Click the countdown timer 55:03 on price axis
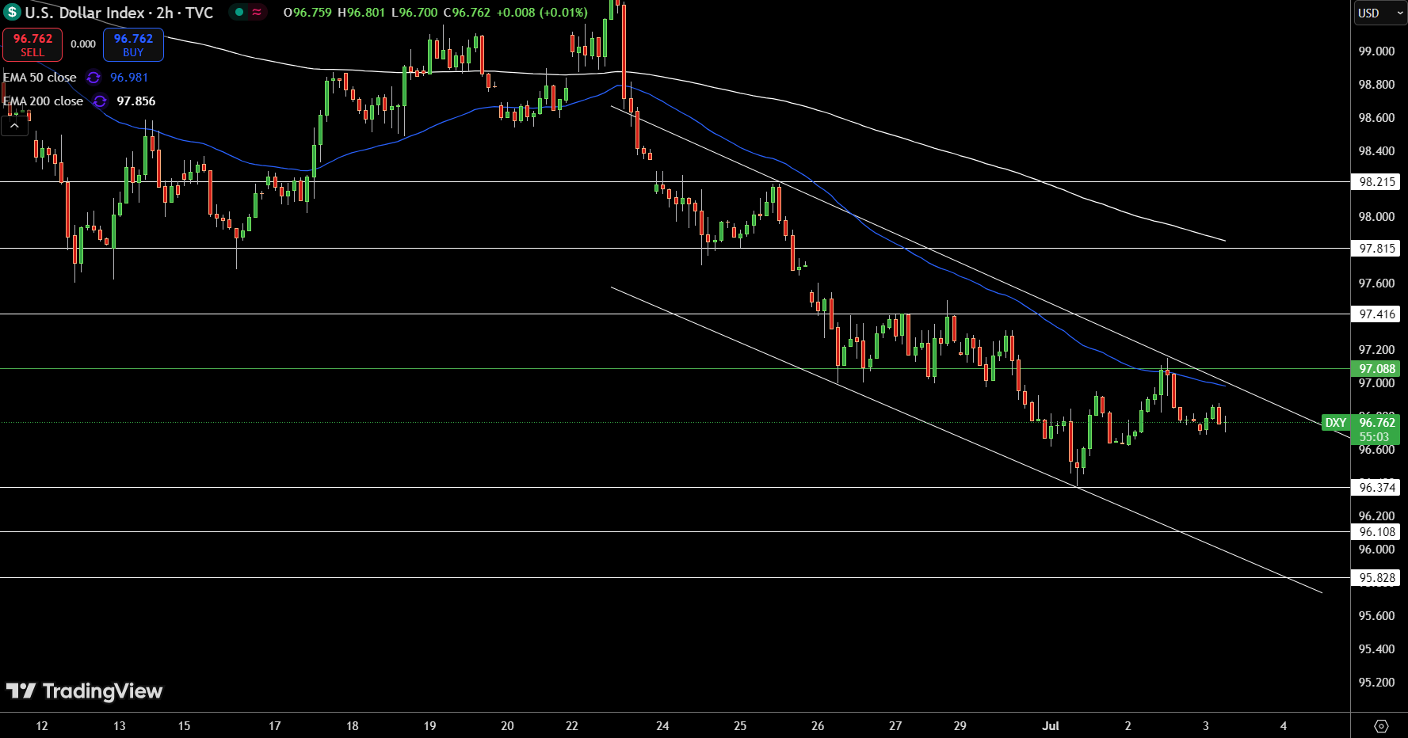This screenshot has height=738, width=1408. point(1375,437)
